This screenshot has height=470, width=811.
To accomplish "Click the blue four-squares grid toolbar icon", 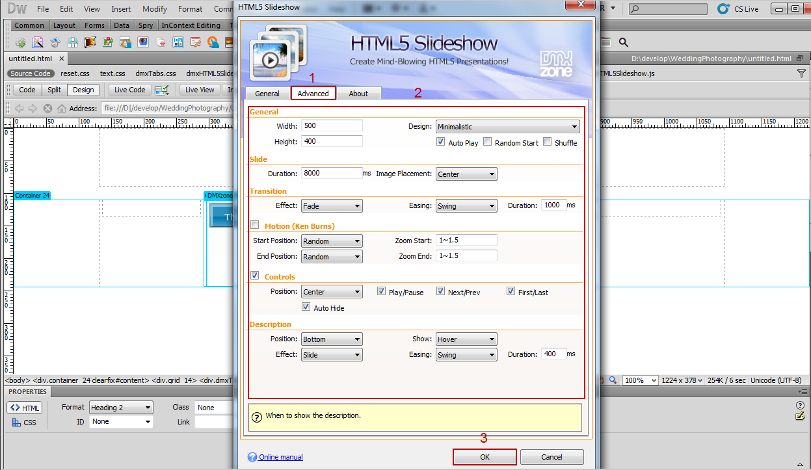I will click(x=178, y=42).
